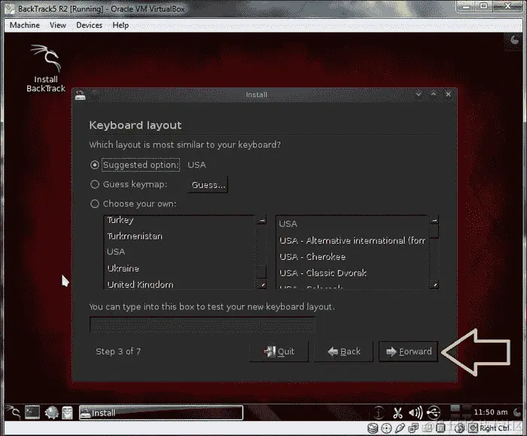
Task: Close the Install dialog window
Action: (449, 94)
